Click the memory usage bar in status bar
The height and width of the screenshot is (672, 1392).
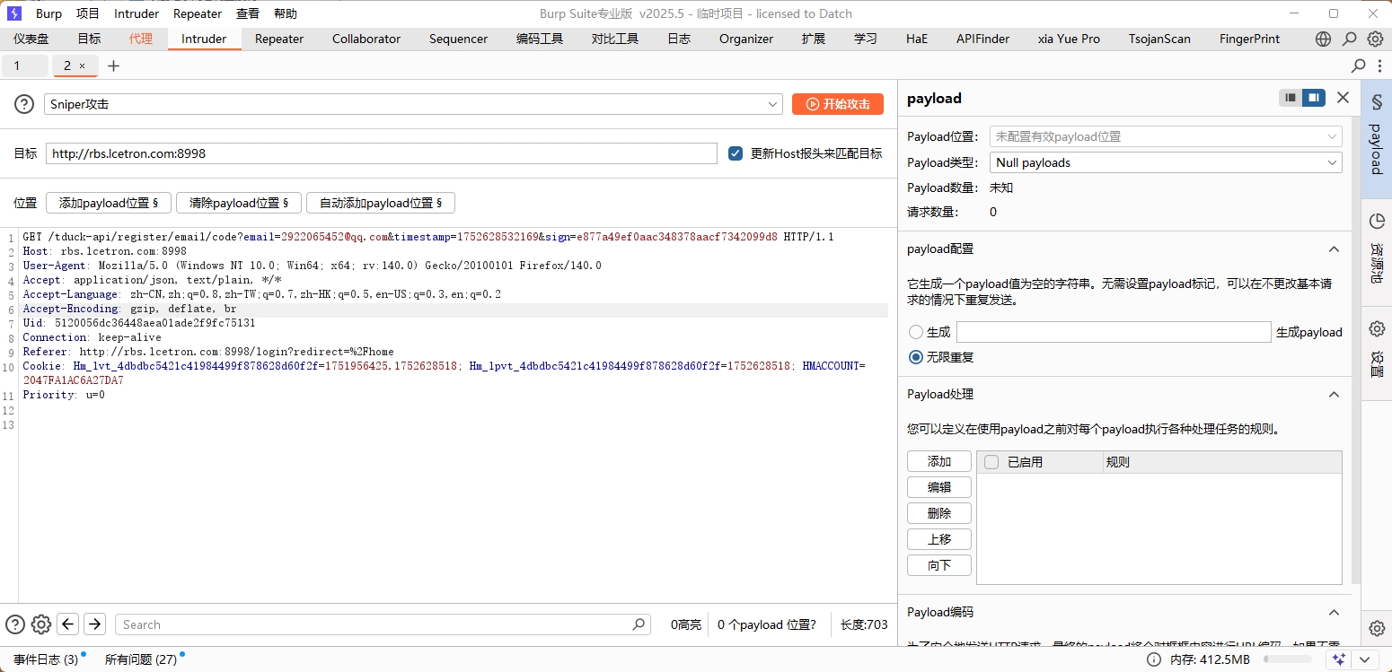[x=1288, y=659]
